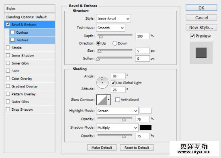Enable the Inner Shadow checkbox
This screenshot has width=221, height=158.
8,55
